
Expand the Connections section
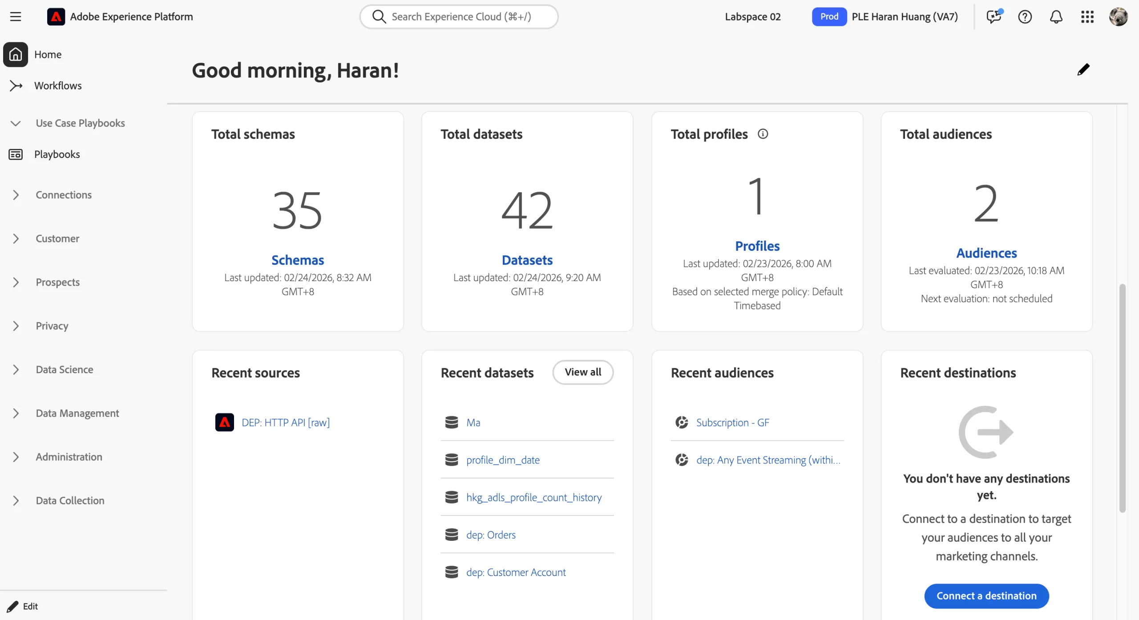(16, 195)
